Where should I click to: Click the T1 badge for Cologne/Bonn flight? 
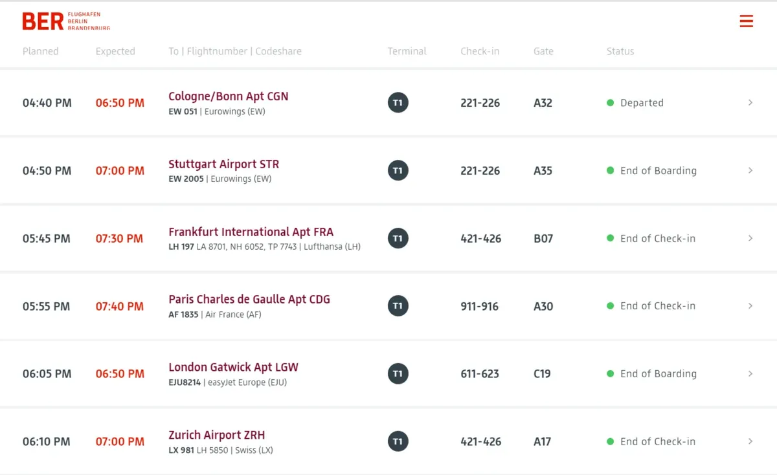398,103
